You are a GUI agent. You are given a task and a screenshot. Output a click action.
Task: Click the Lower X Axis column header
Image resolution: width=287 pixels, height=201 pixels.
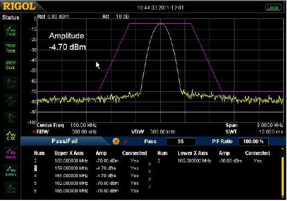[193, 153]
